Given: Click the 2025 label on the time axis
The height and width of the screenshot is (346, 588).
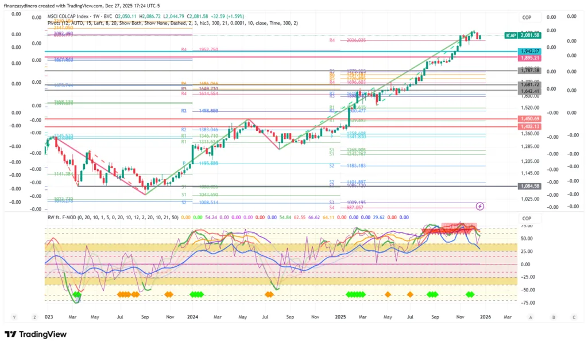Looking at the screenshot, I should tap(341, 317).
